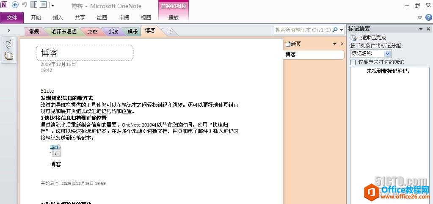Click the search completed icon in tags pane
This screenshot has height=204, width=433.
(353, 38)
